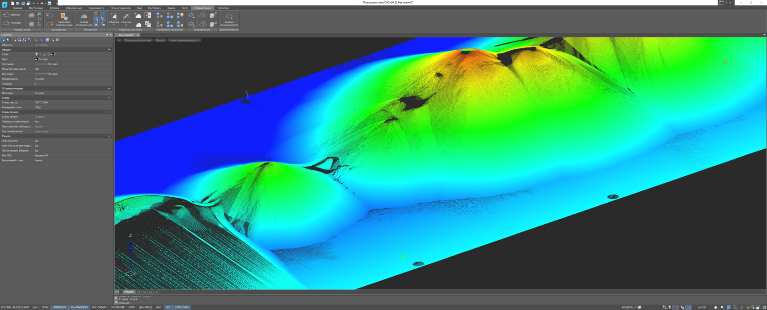Open Настройка подключений database settings
Screen dimensions: 767x310
pyautogui.click(x=63, y=19)
